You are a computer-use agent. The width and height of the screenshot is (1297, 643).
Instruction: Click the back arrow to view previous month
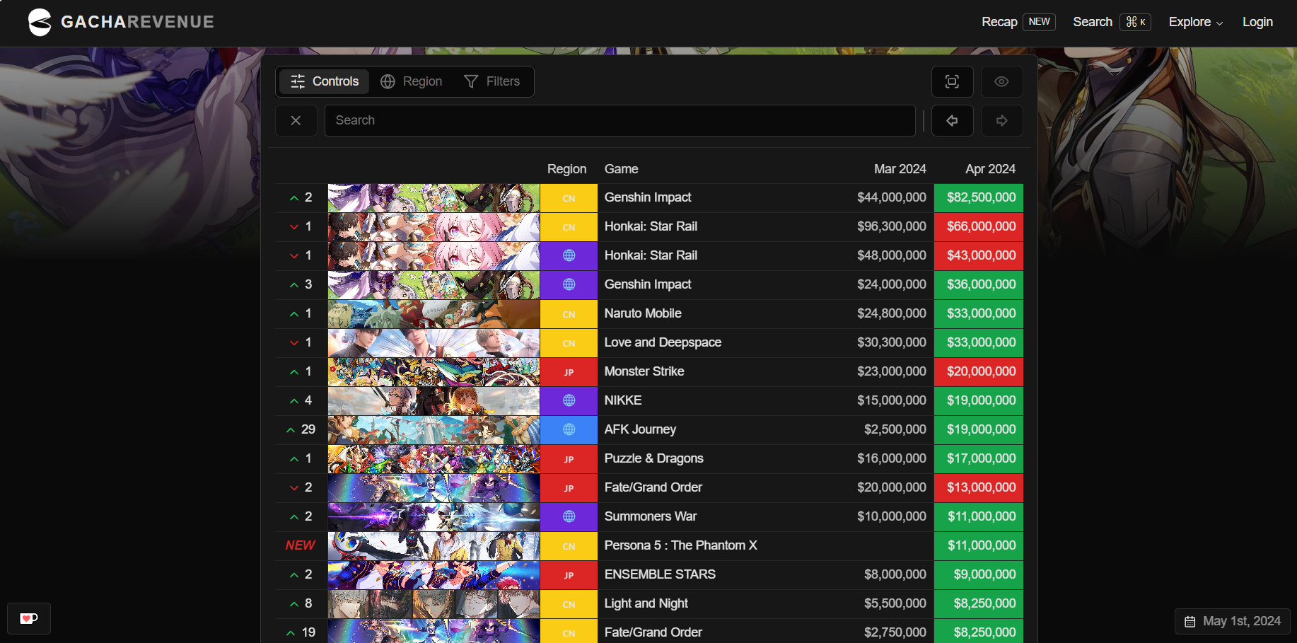[x=952, y=120]
